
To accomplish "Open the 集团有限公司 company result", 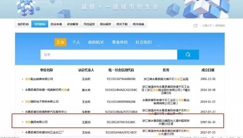I will point(37,122).
